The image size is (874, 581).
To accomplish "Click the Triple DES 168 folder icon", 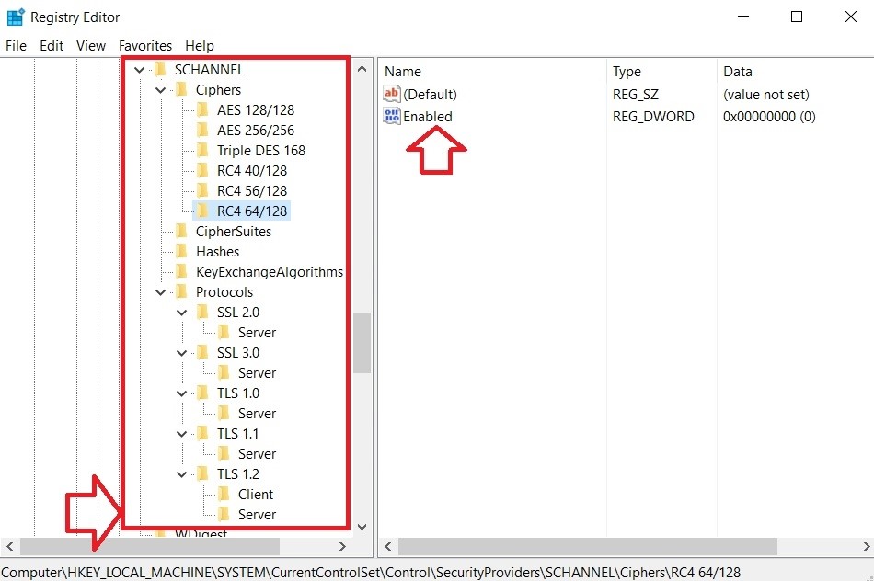I will pyautogui.click(x=203, y=150).
